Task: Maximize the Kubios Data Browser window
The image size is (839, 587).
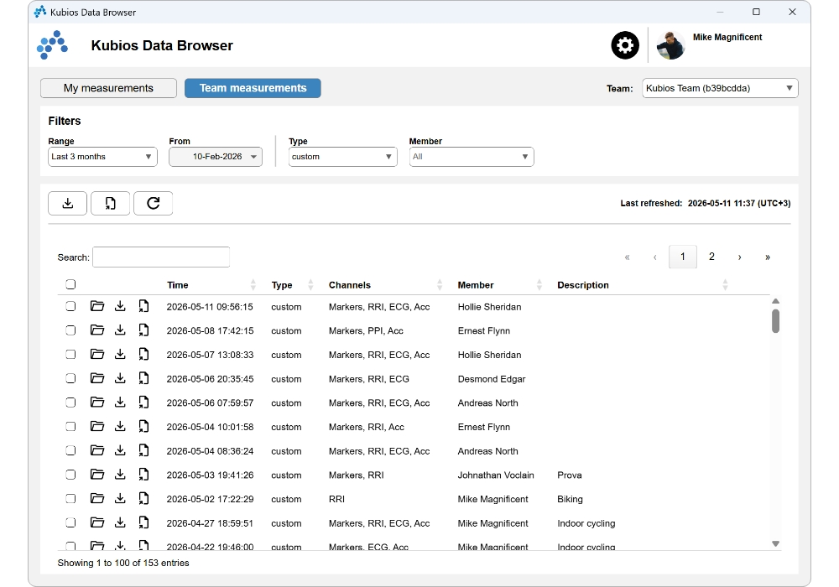Action: [756, 12]
